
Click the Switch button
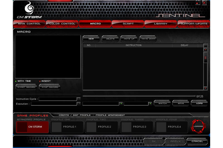[x=162, y=103]
